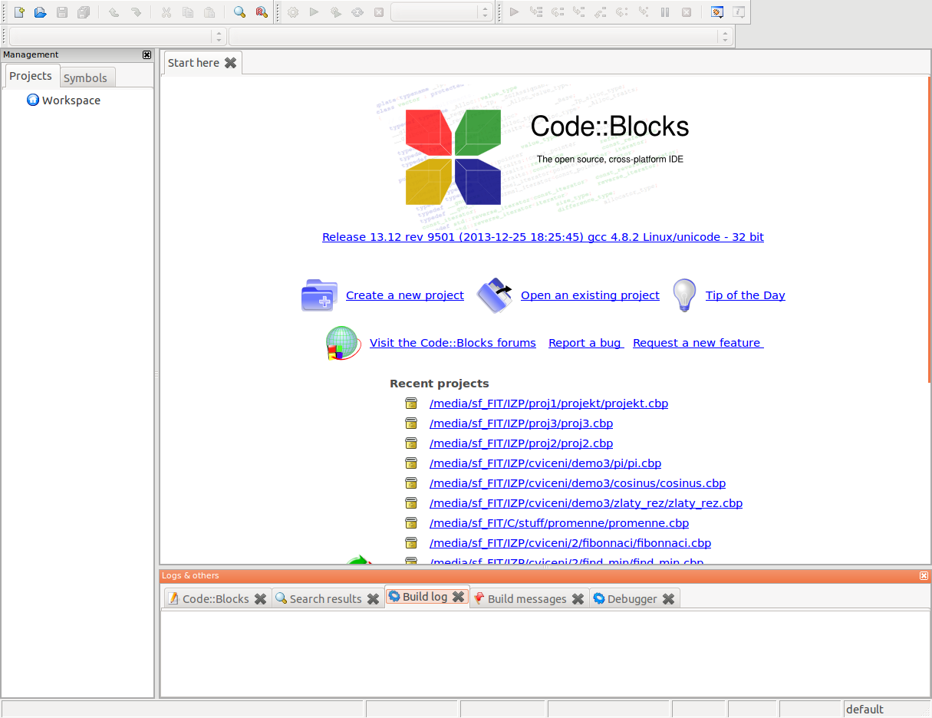
Task: Click Tip of the Day lightbulb icon
Action: 683,295
